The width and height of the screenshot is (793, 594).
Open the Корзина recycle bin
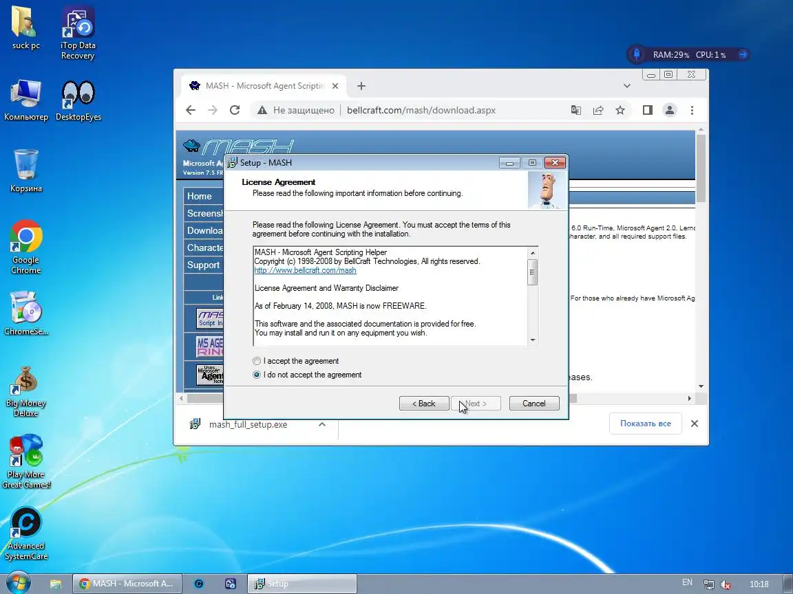25,170
